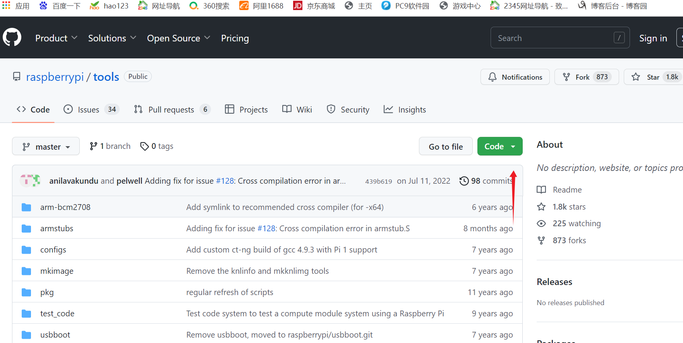Open author anilavakundu's profile
Screen dimensions: 683x343
coord(74,181)
